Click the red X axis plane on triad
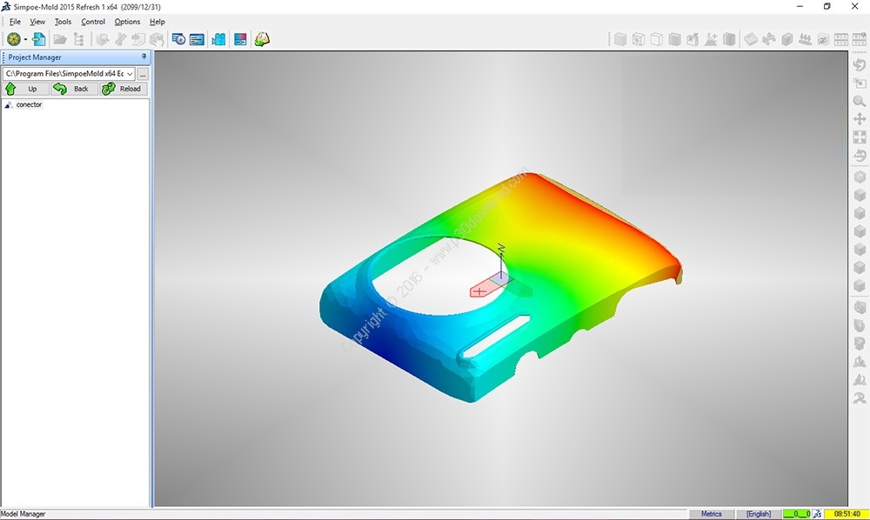The height and width of the screenshot is (520, 870). tap(480, 291)
